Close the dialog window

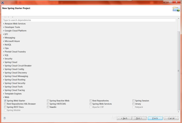tap(177, 2)
